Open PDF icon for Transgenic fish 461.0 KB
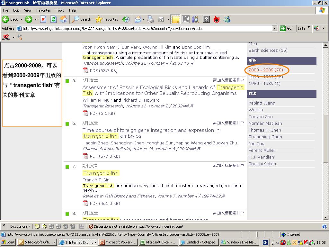The height and width of the screenshot is (247, 329). [85, 203]
